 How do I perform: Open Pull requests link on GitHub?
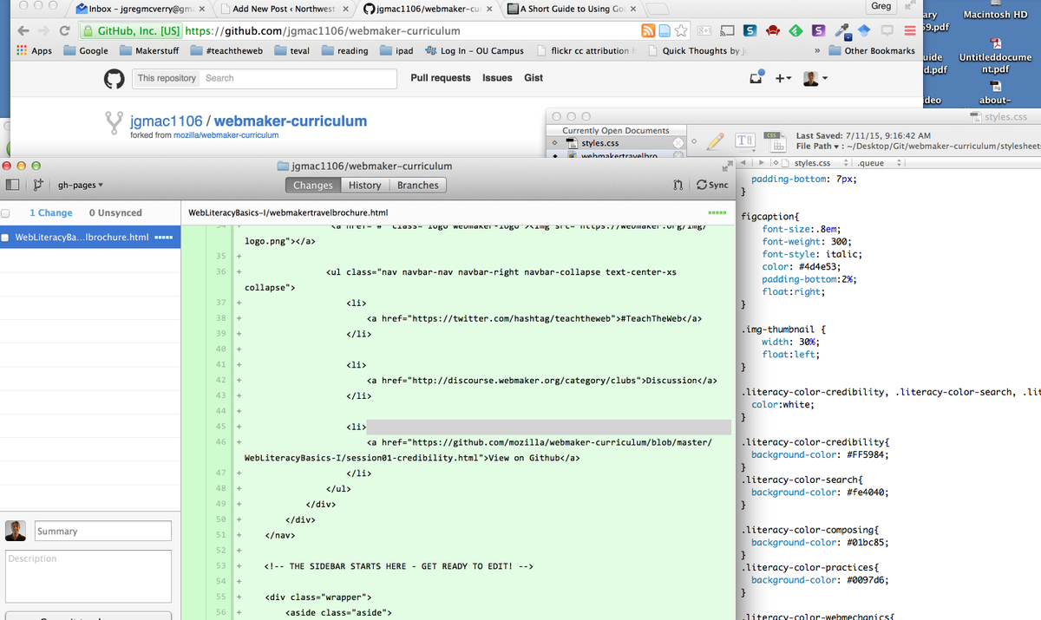(441, 78)
